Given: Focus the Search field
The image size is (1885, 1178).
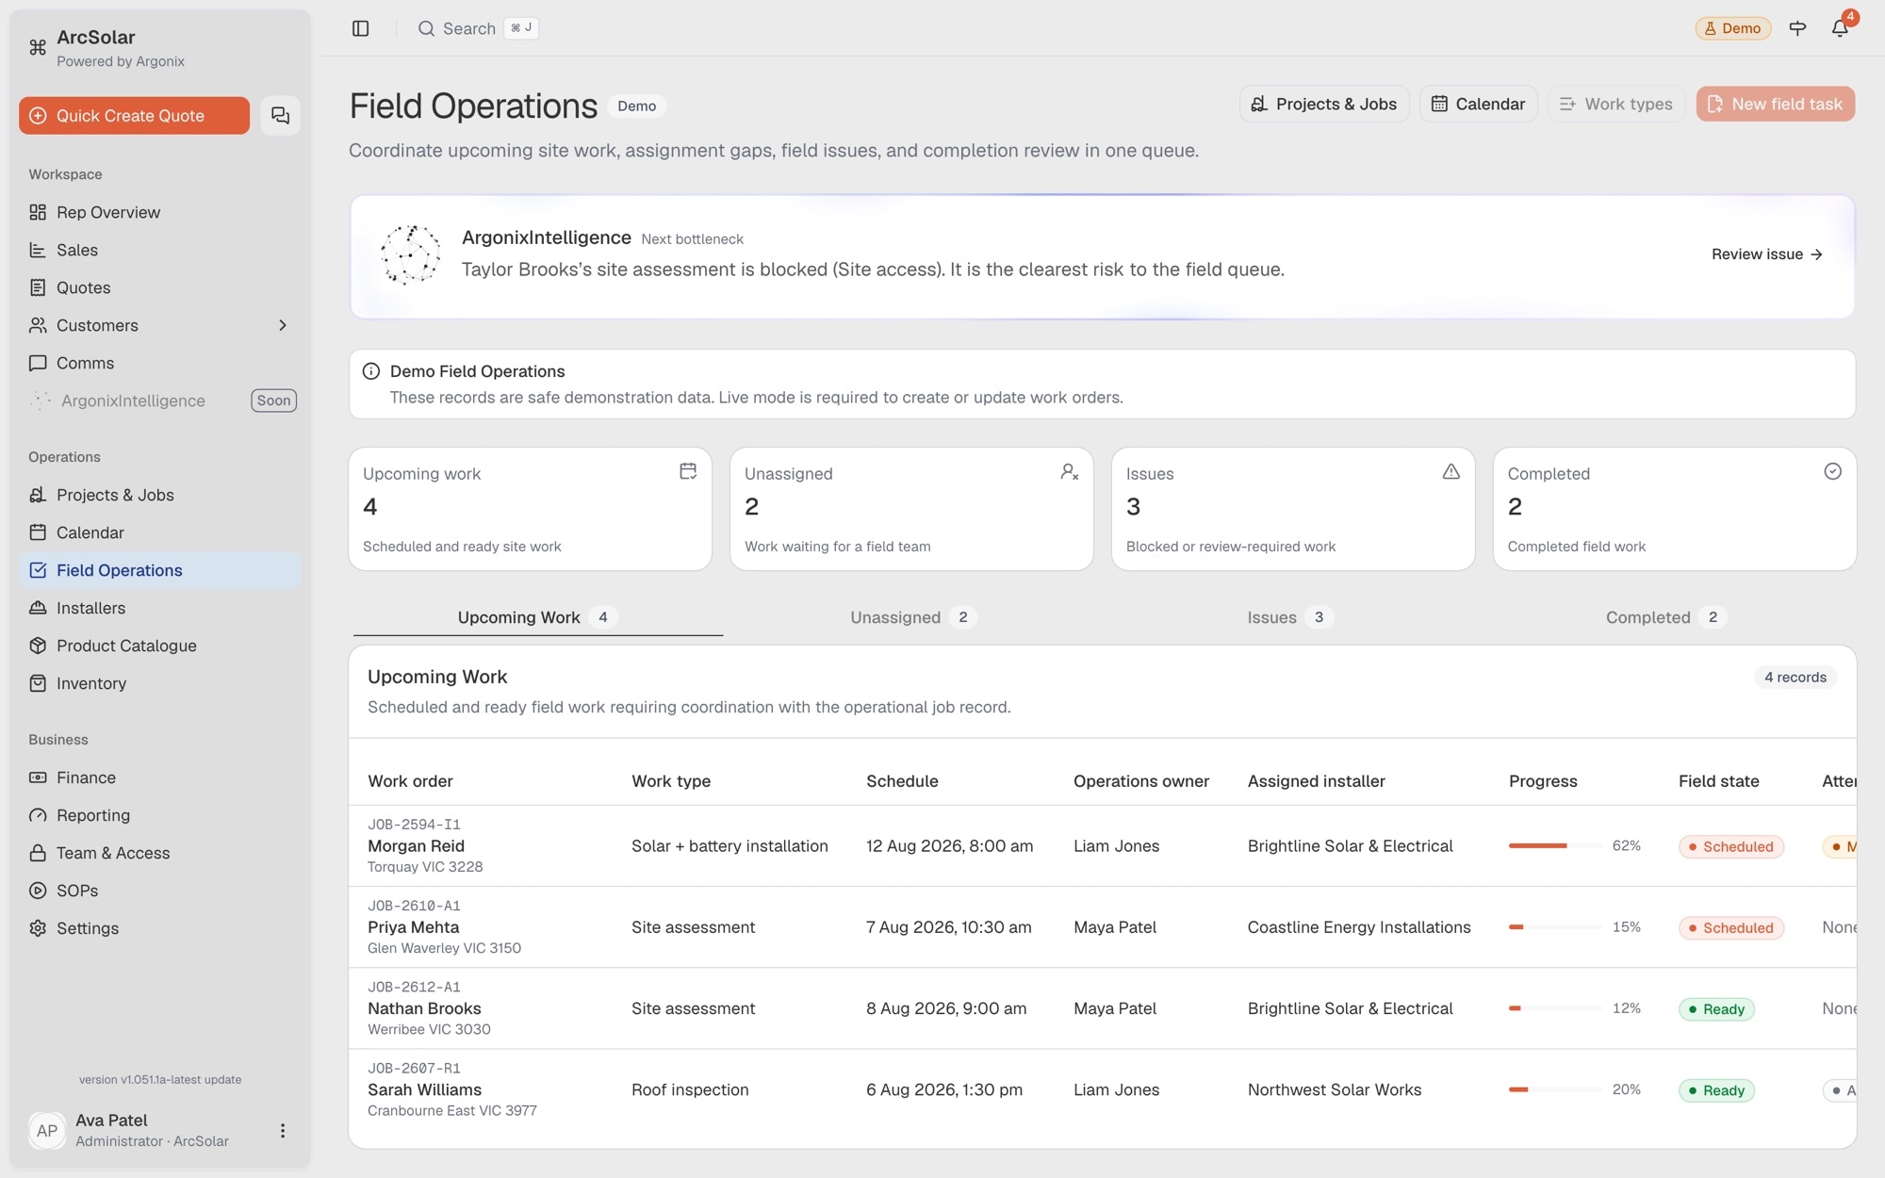Looking at the screenshot, I should 478,28.
